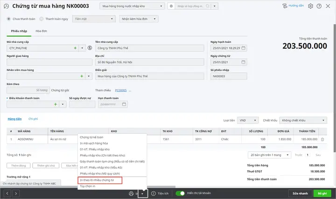
Task: Open Không chiết khấu discount dropdown
Action: coord(303,120)
